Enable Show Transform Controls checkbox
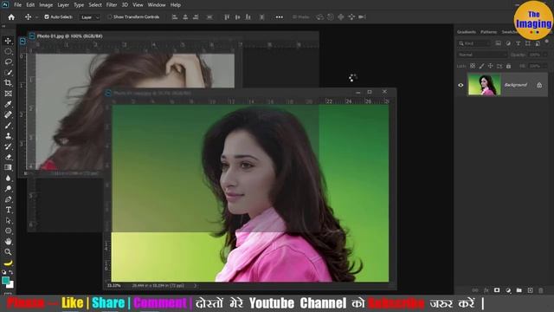The image size is (554, 312). (110, 17)
